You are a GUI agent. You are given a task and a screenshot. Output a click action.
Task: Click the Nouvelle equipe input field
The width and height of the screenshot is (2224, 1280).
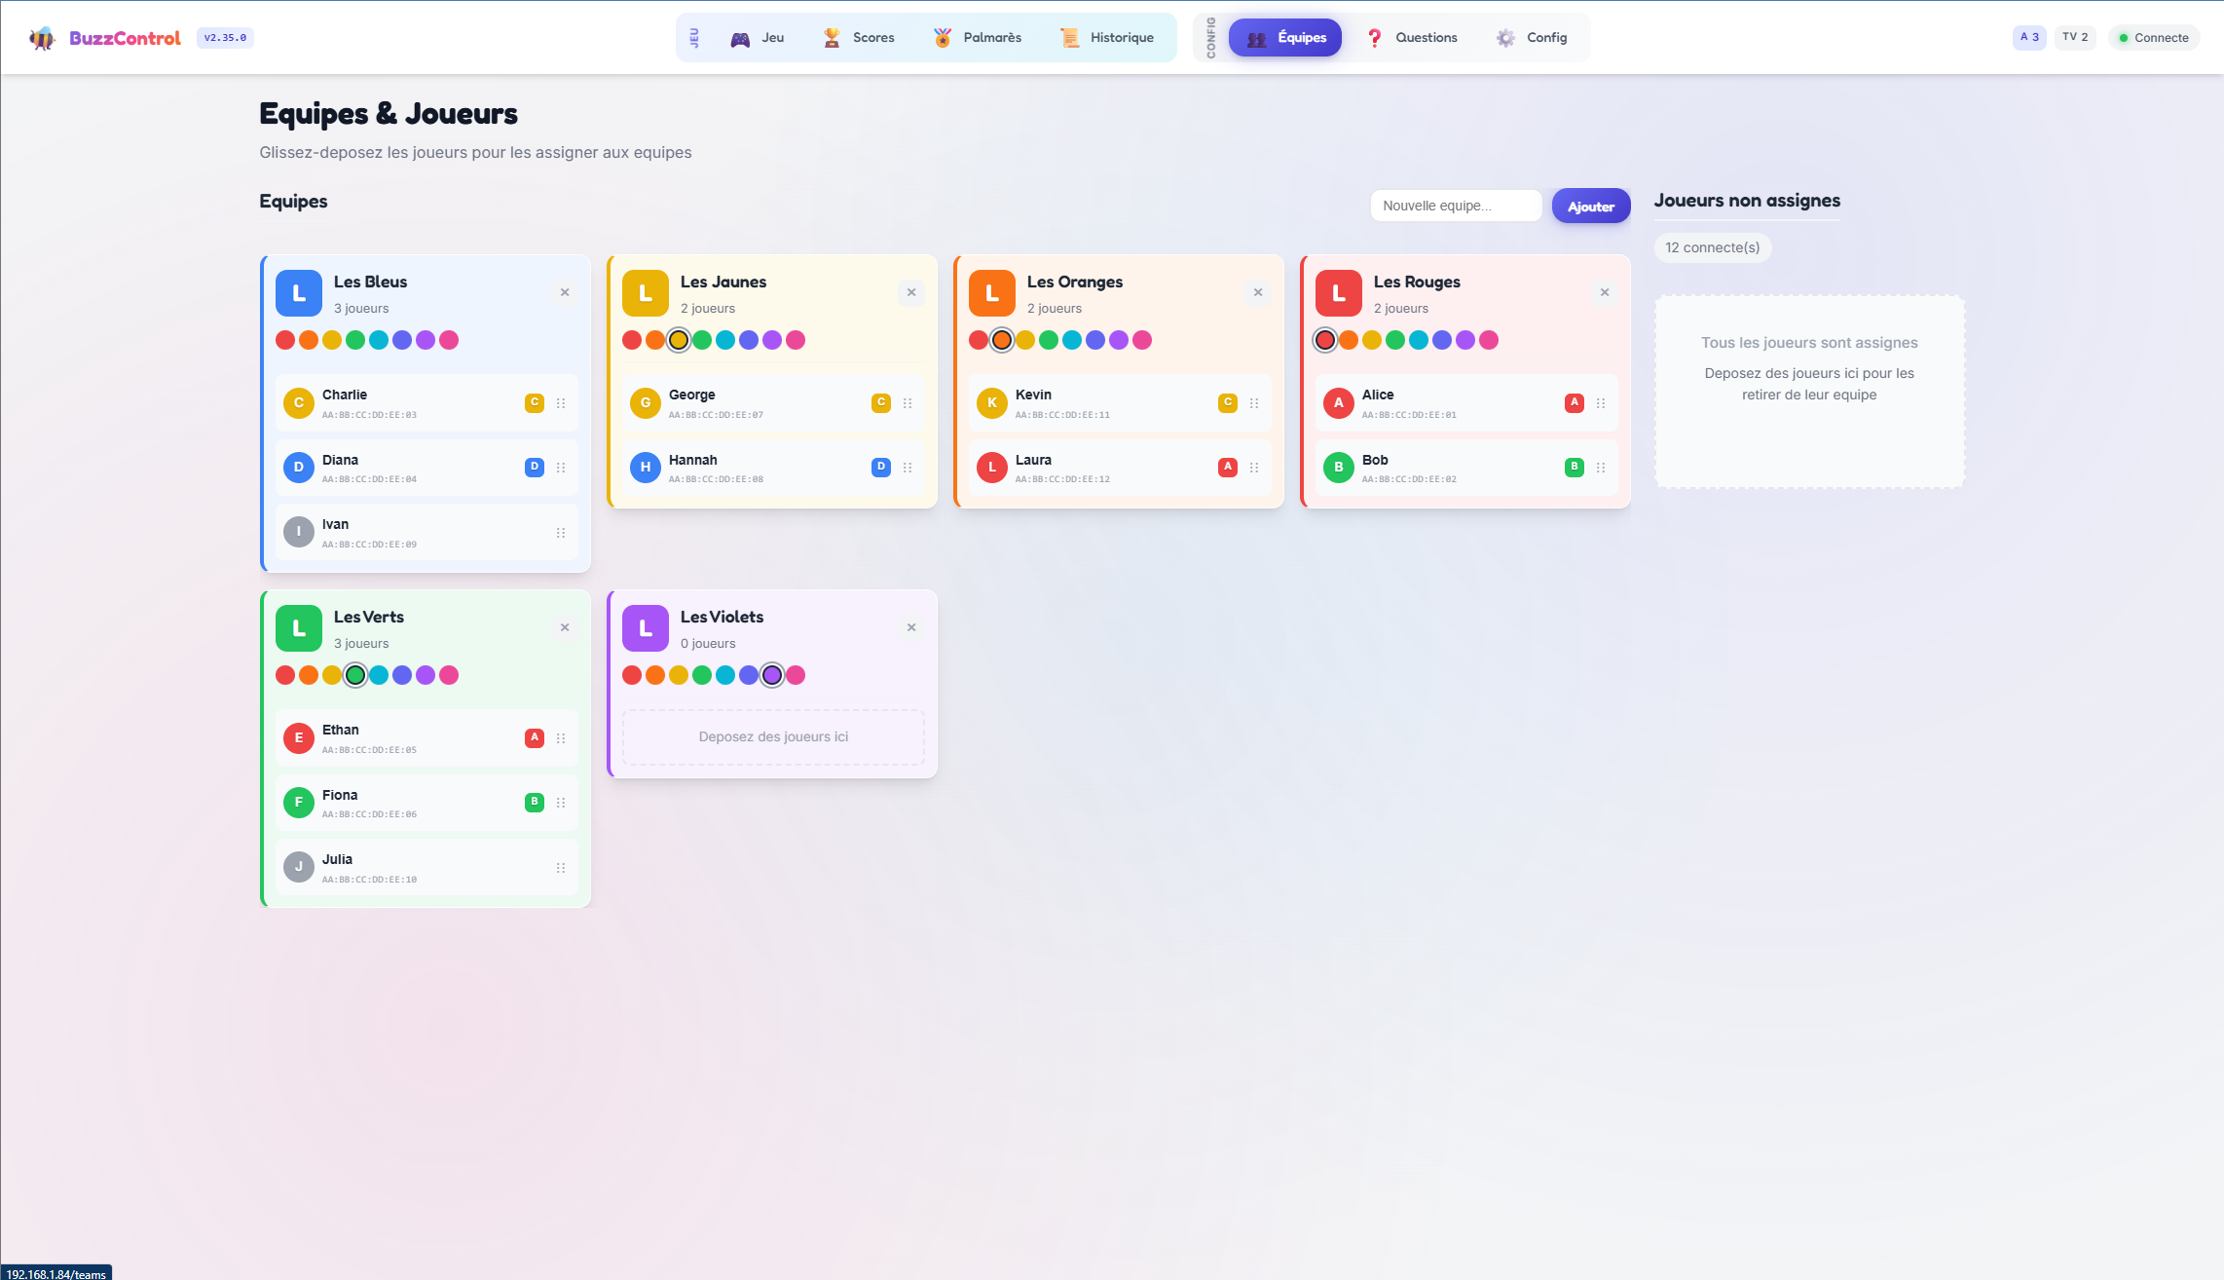[x=1456, y=206]
